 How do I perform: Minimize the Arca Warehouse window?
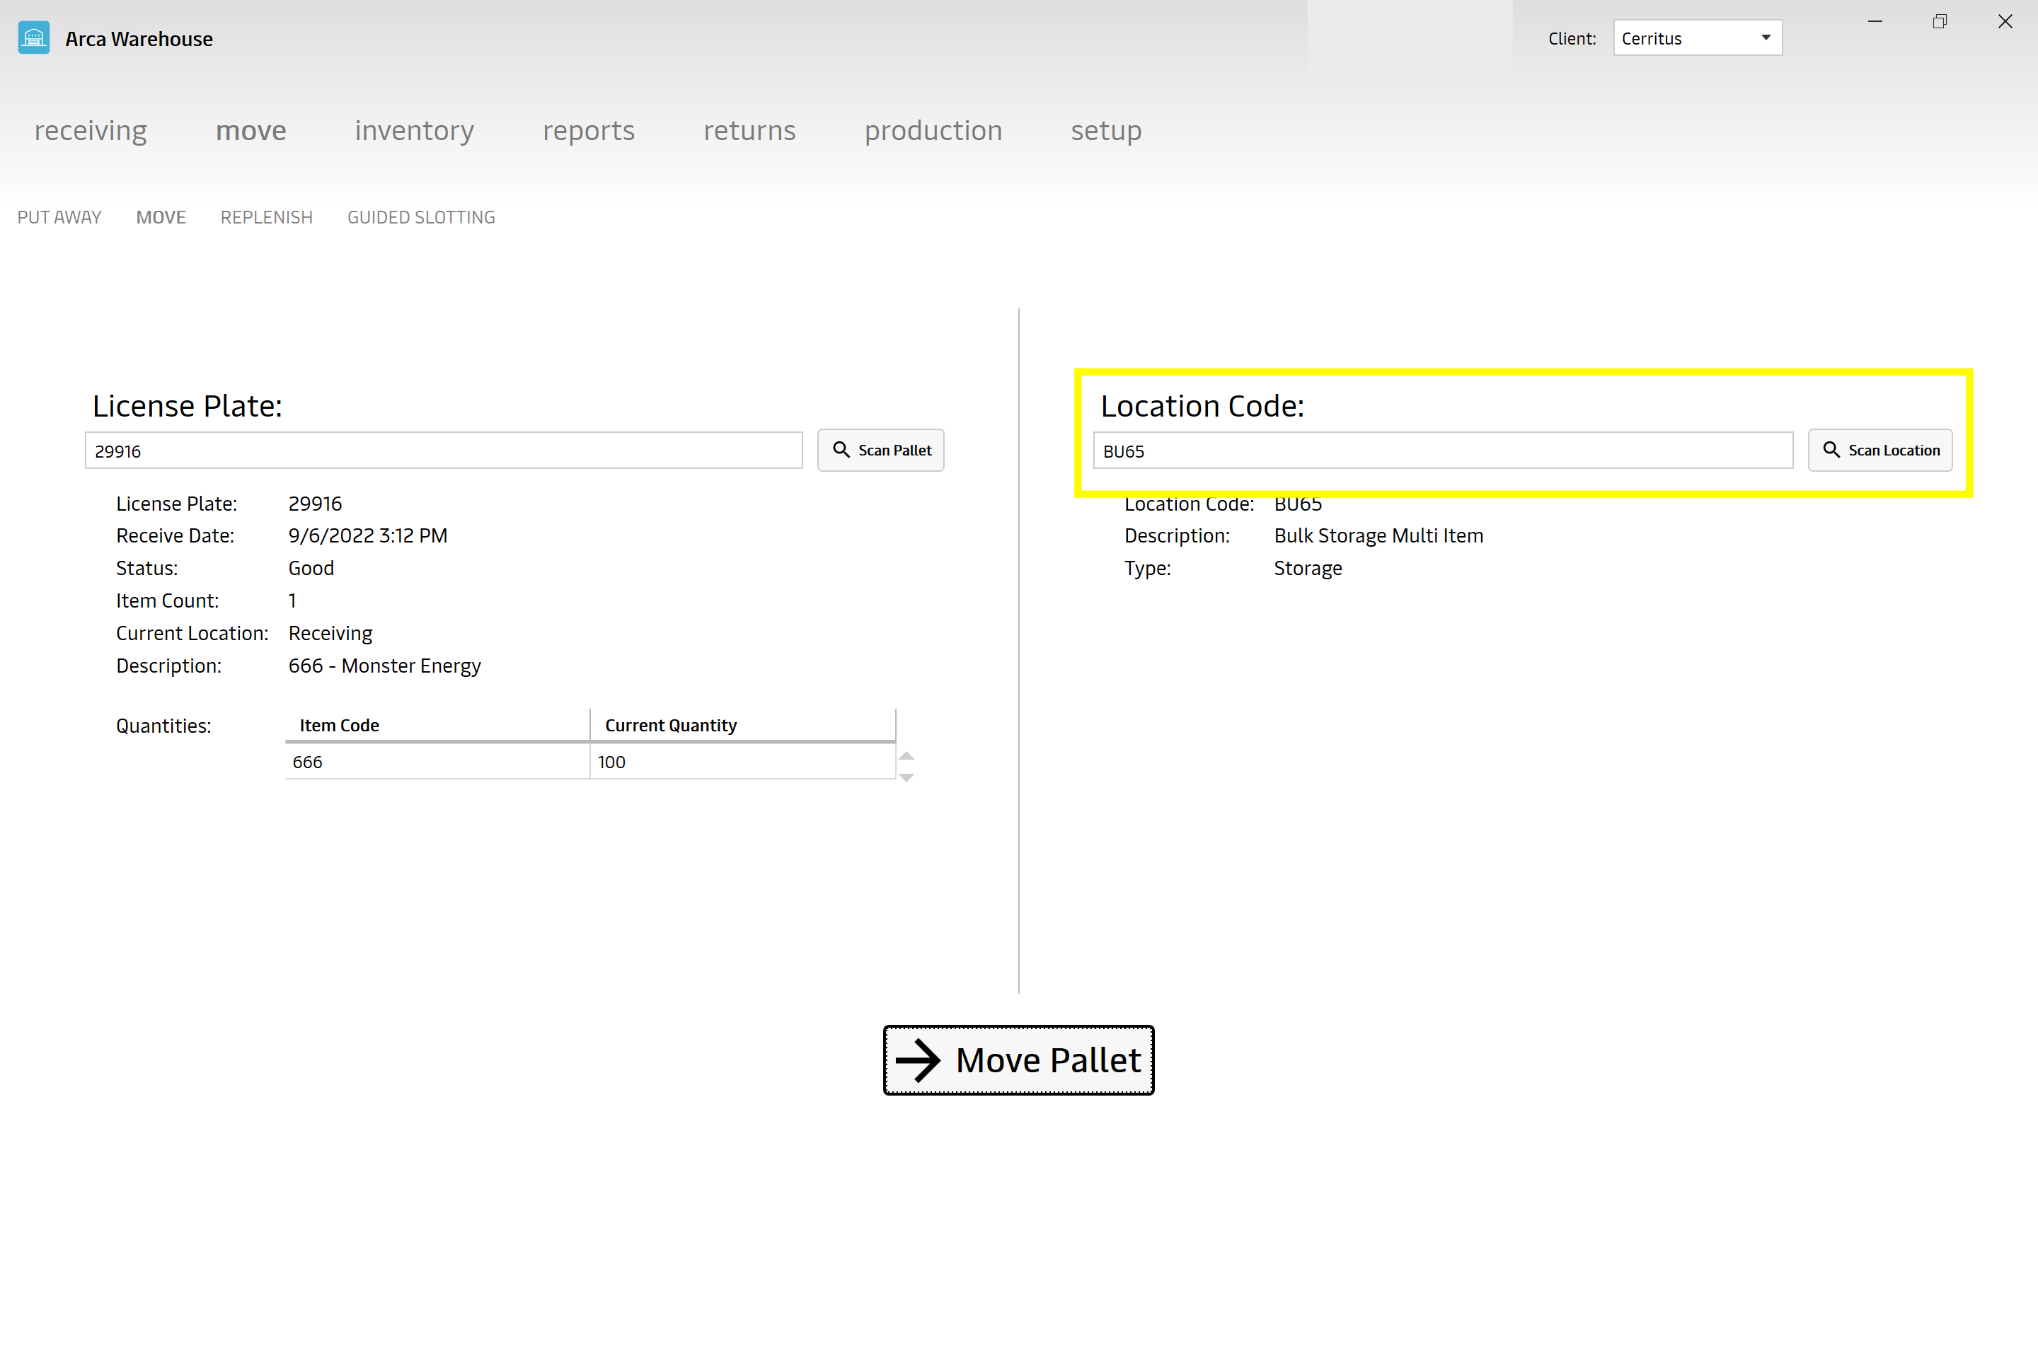[1875, 22]
